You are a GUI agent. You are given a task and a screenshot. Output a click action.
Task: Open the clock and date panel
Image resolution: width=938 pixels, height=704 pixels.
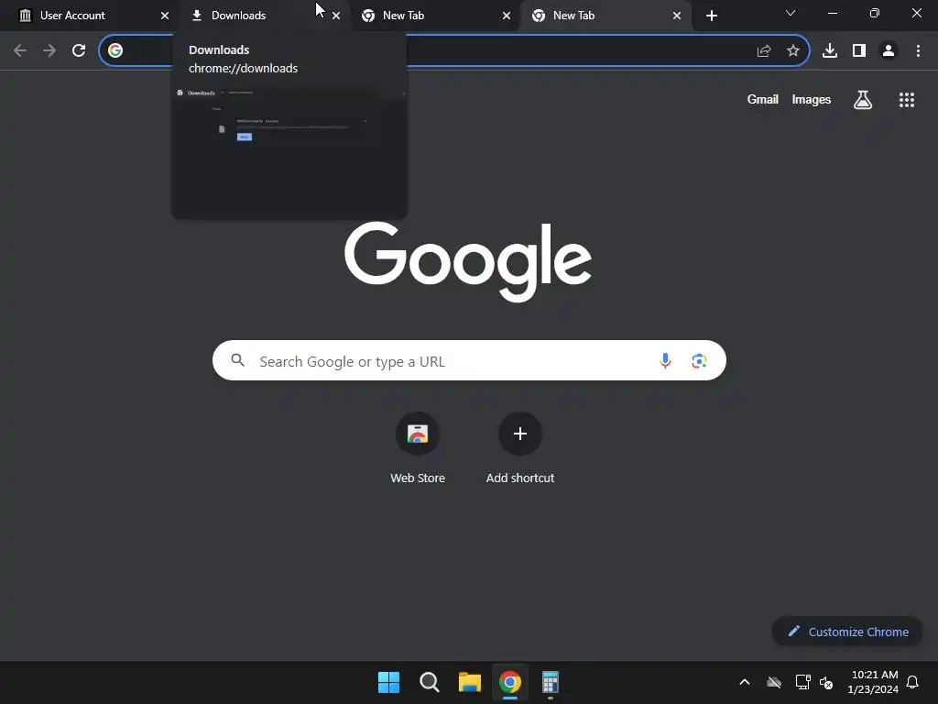coord(873,682)
